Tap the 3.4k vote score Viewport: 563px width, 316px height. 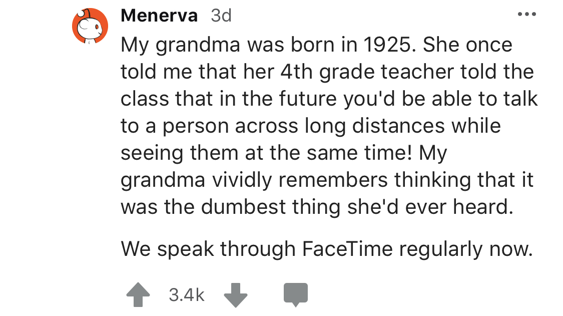187,295
